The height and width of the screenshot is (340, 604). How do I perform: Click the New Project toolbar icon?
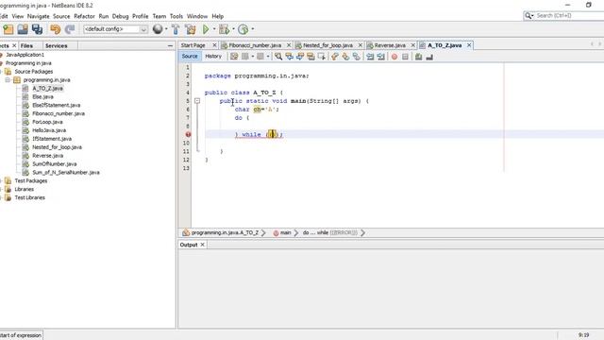(8, 29)
